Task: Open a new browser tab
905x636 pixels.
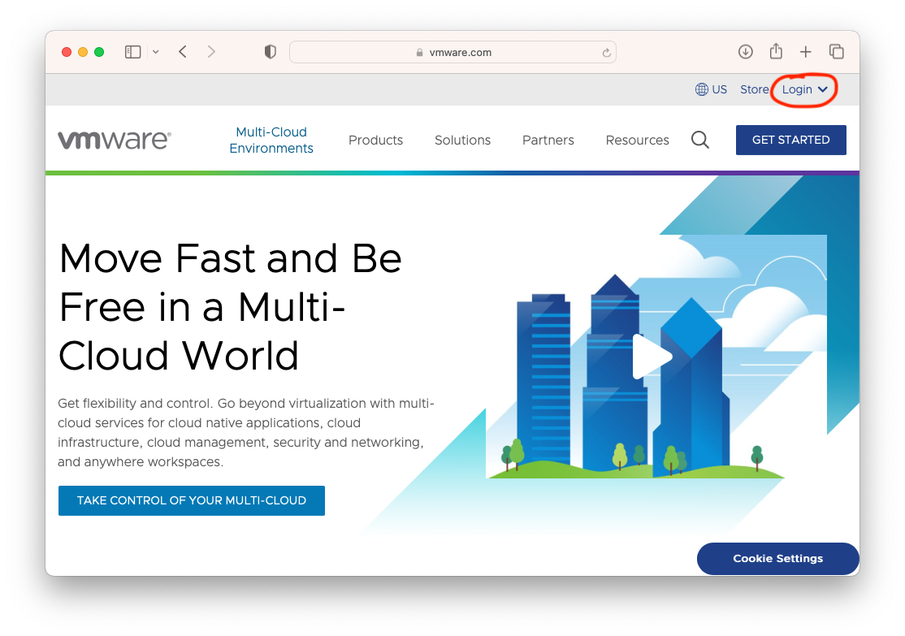Action: (x=805, y=51)
